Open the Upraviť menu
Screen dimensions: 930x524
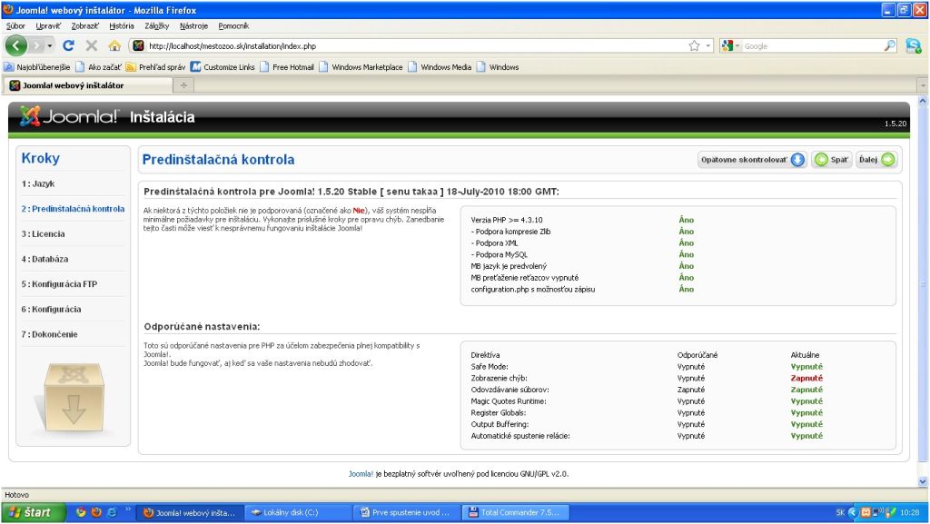coord(48,26)
